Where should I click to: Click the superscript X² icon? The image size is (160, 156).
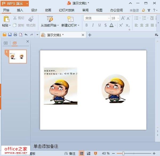pos(121,25)
